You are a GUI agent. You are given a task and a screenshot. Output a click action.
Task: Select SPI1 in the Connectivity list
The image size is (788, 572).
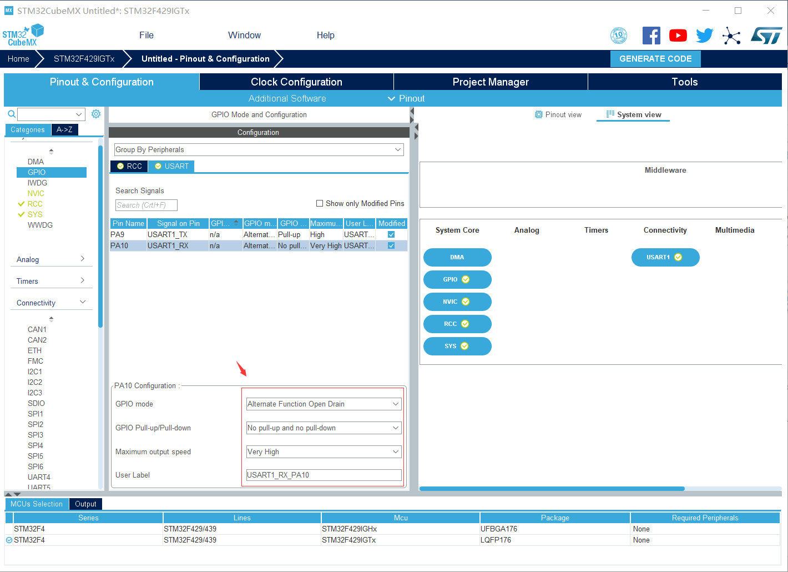pyautogui.click(x=36, y=414)
